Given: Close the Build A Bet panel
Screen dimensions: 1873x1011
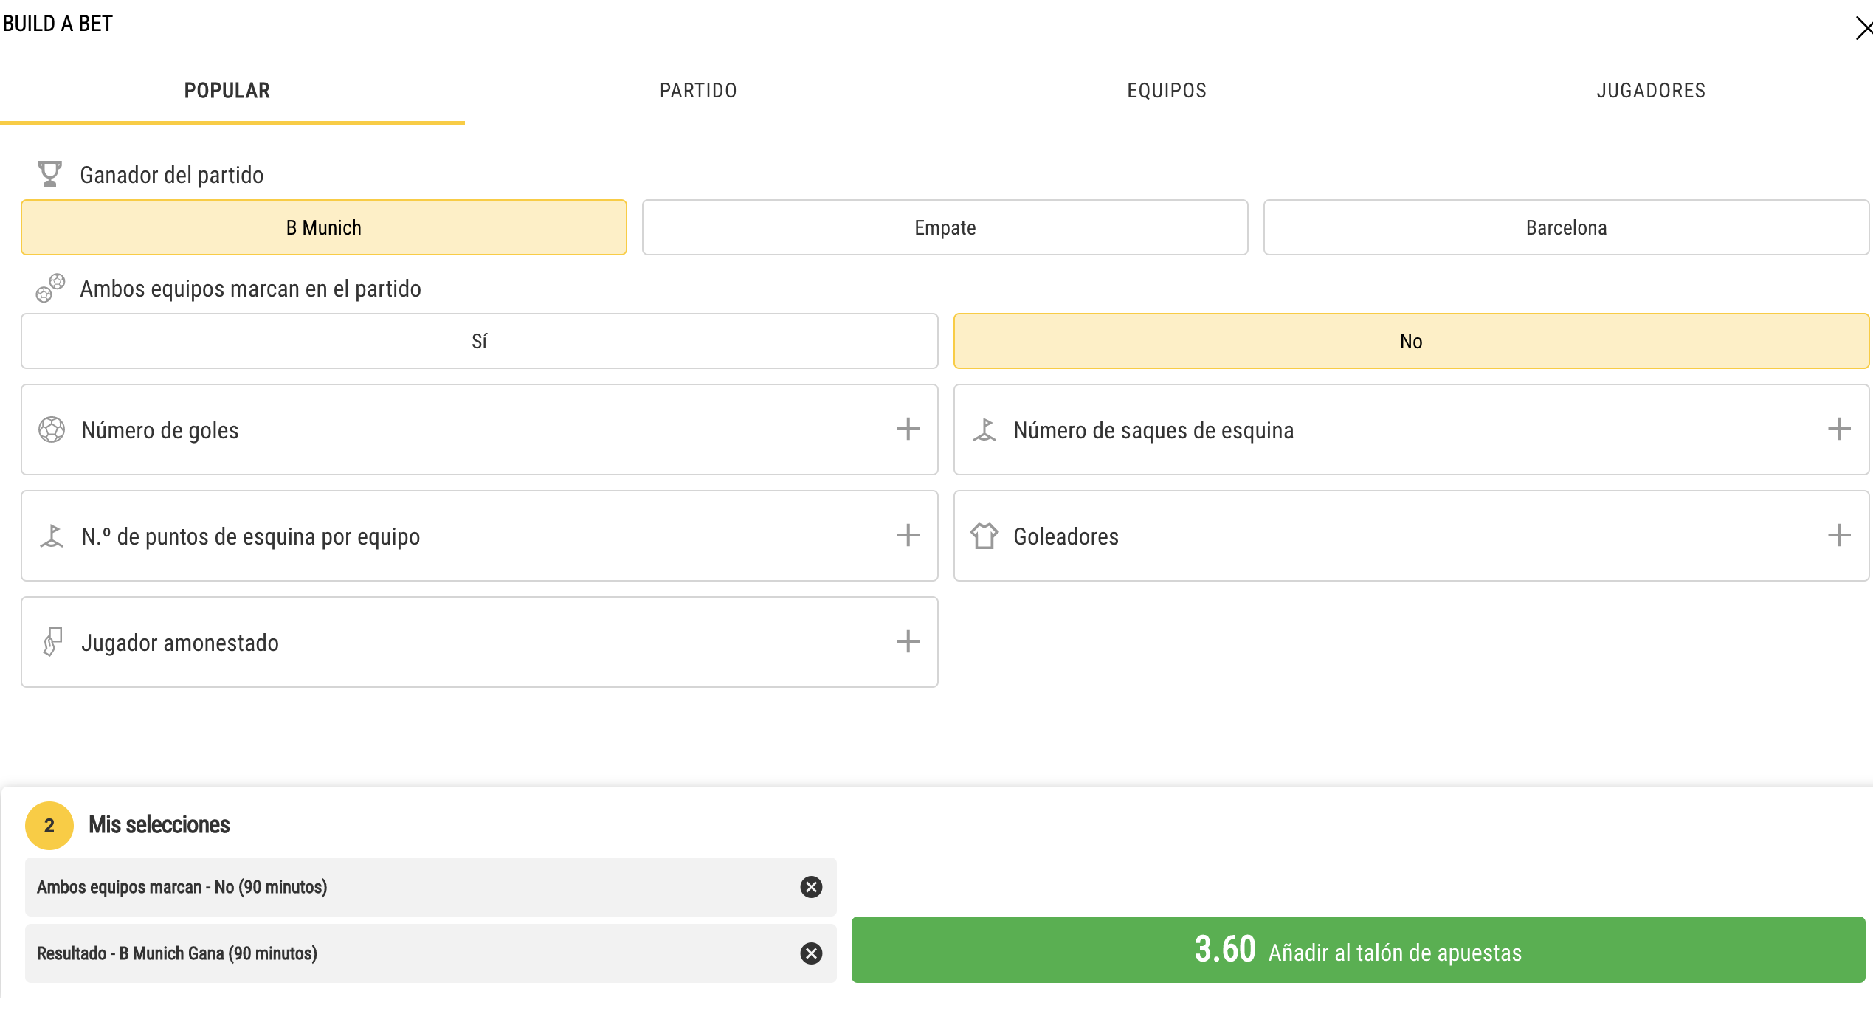Looking at the screenshot, I should [x=1863, y=29].
